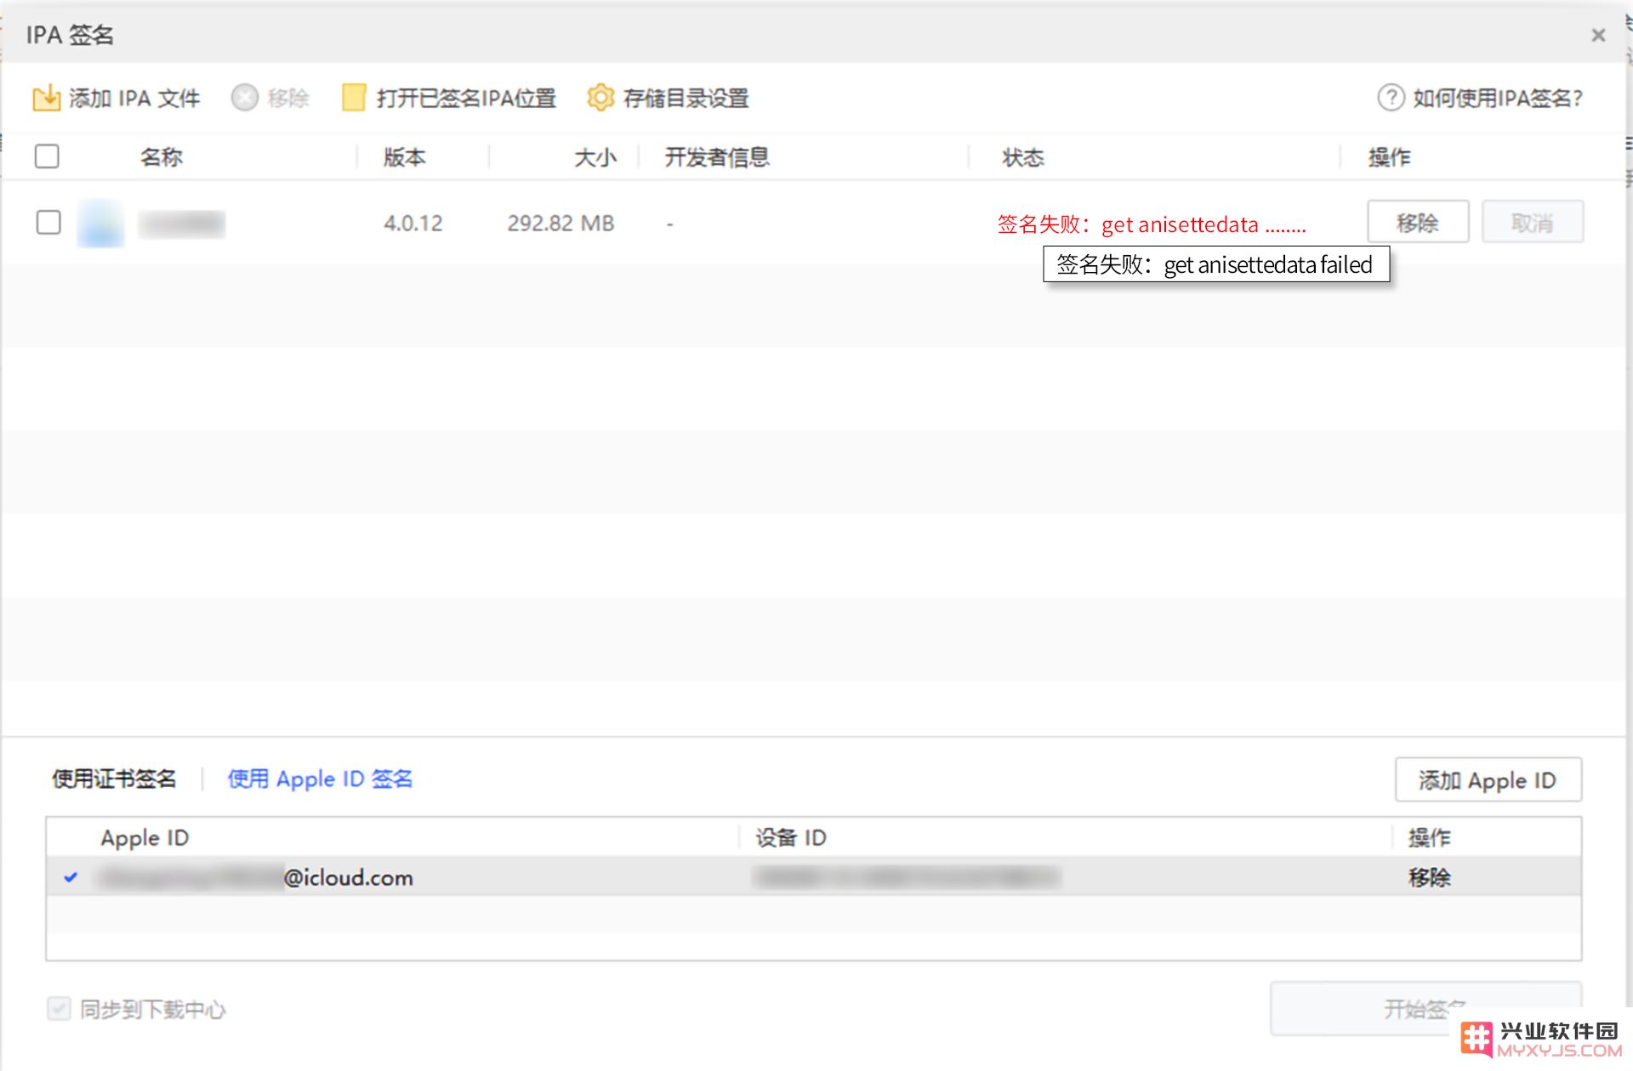The width and height of the screenshot is (1633, 1071).
Task: Click the blurred device ID value
Action: pyautogui.click(x=907, y=877)
